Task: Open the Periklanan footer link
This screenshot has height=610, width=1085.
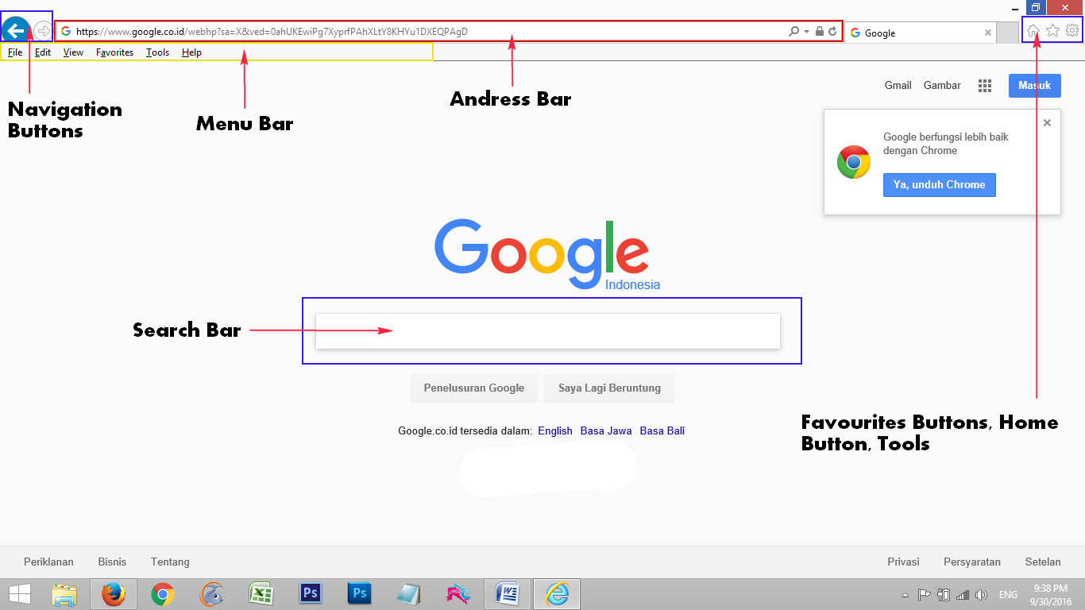Action: 48,562
